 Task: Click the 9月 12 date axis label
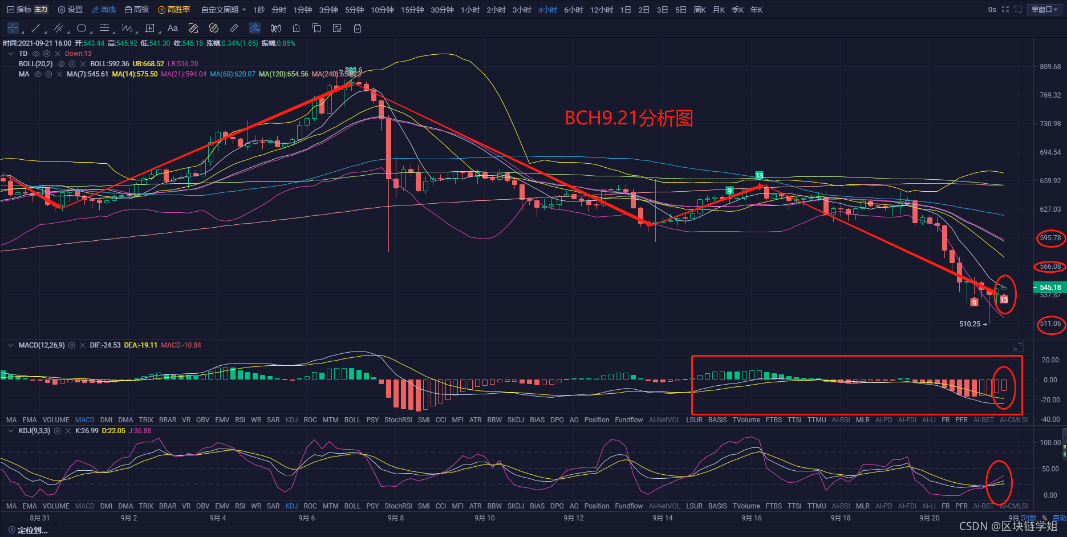point(574,518)
